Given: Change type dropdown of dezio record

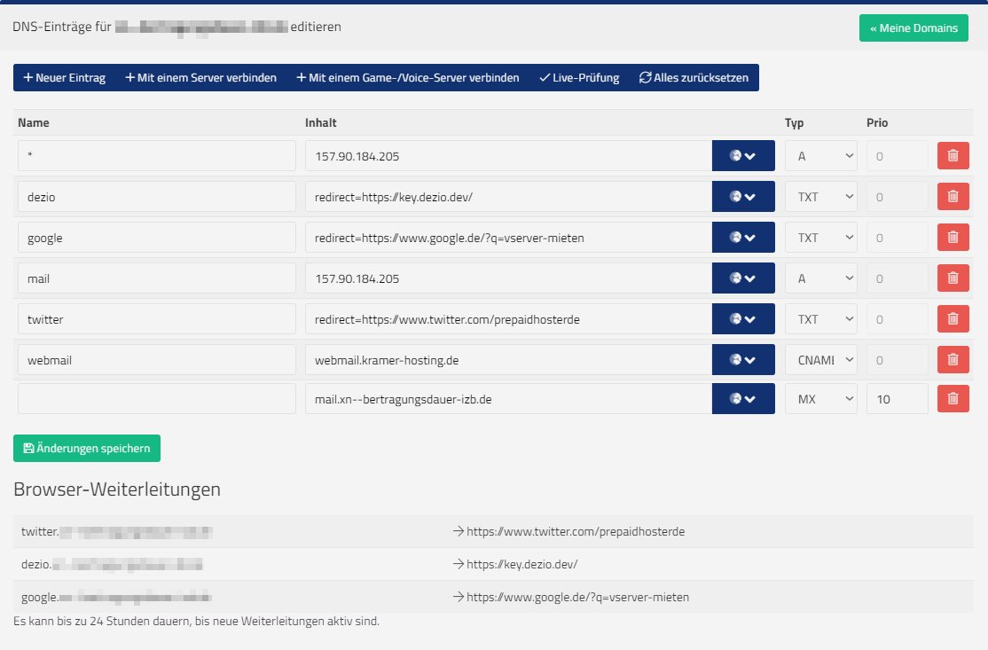Looking at the screenshot, I should coord(821,197).
